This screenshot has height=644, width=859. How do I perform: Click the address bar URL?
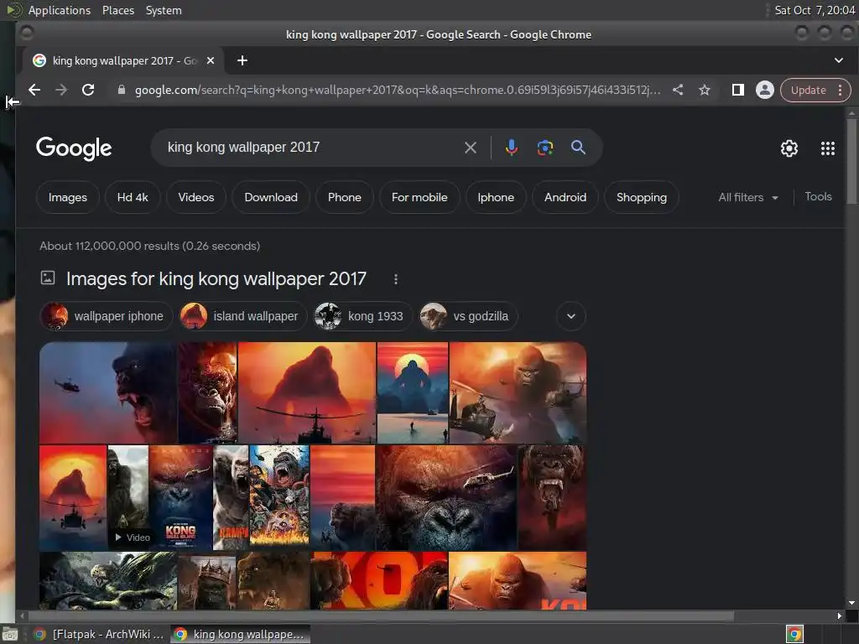point(397,90)
